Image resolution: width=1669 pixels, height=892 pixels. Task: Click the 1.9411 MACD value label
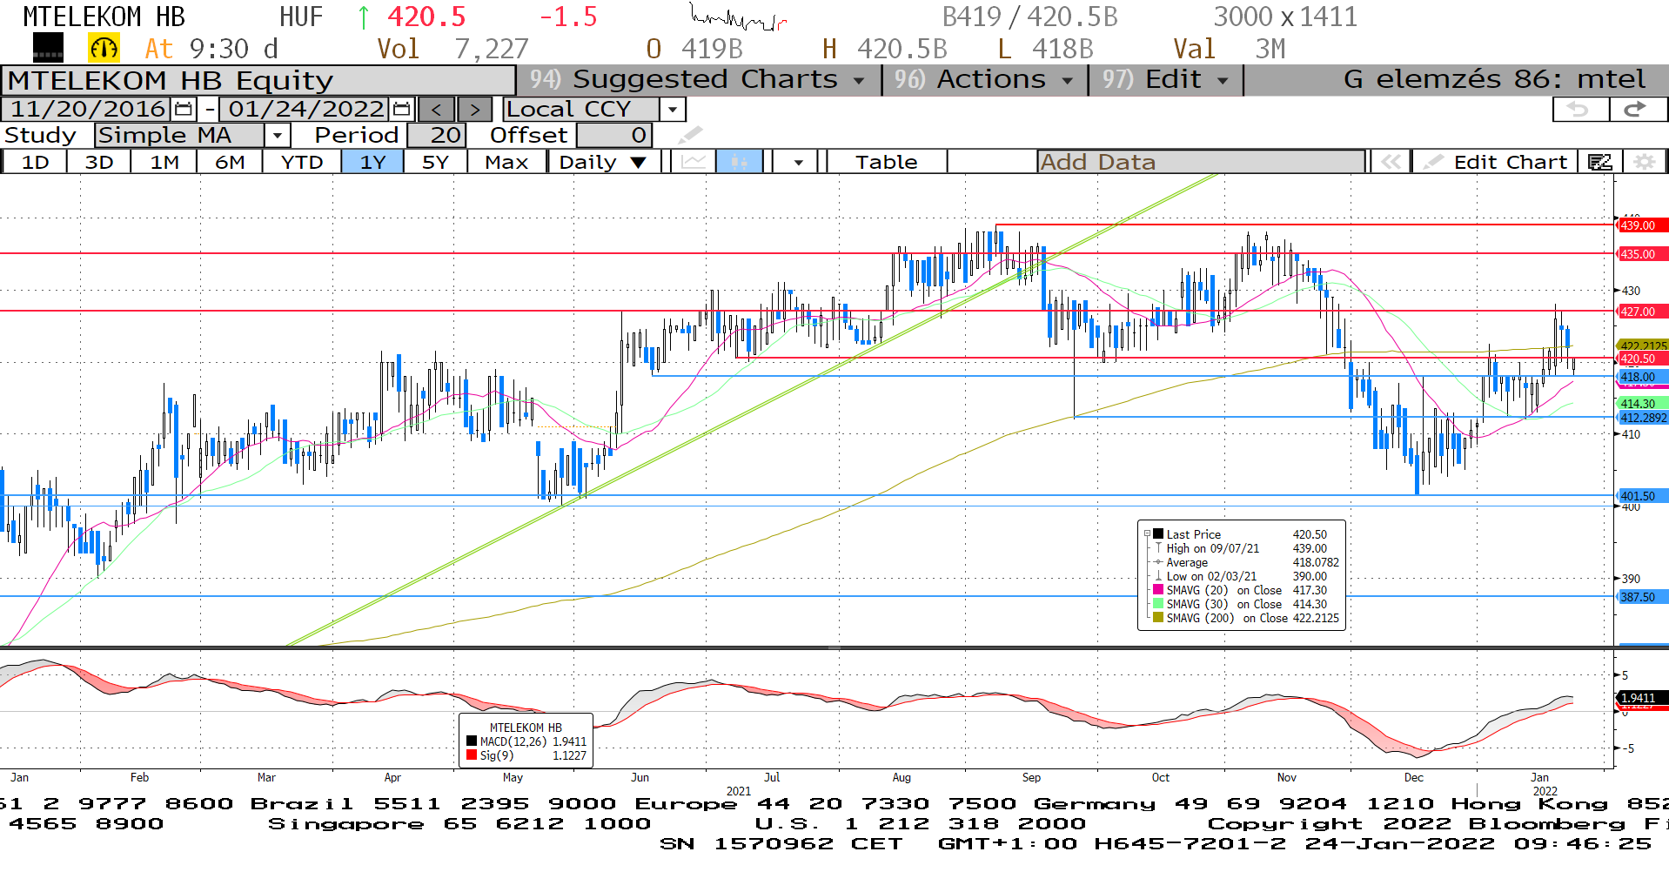pyautogui.click(x=1642, y=698)
